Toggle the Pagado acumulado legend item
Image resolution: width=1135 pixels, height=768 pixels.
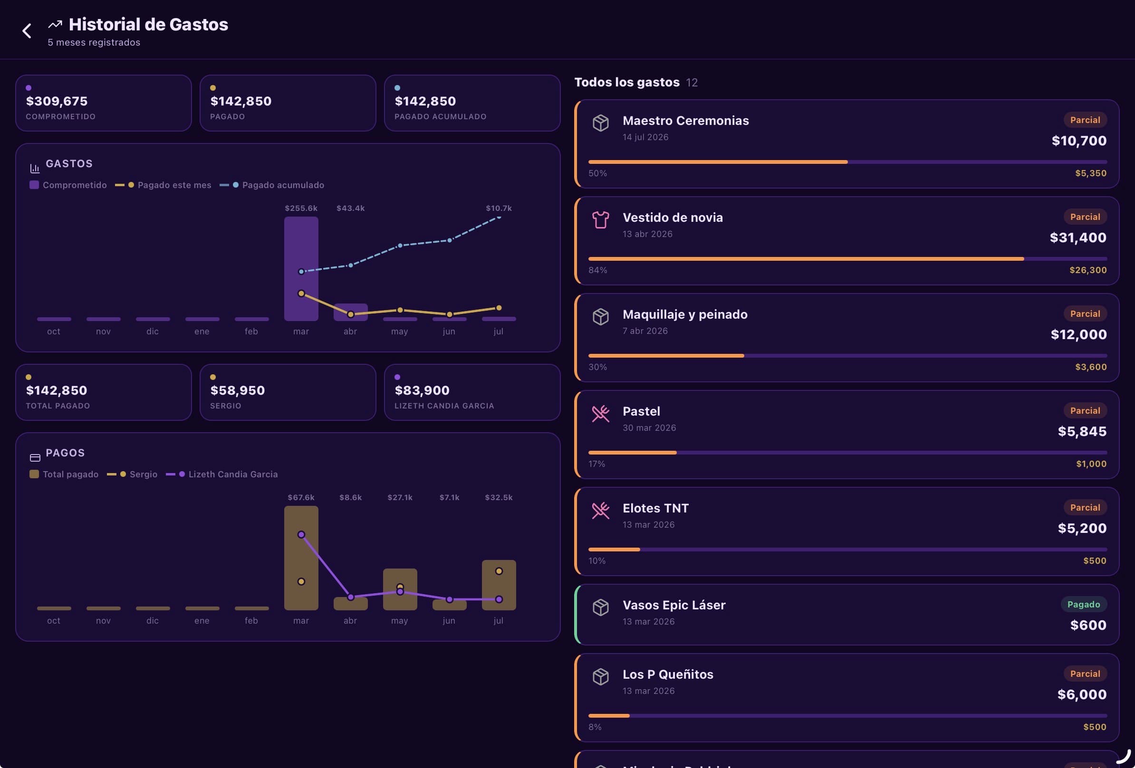tap(272, 185)
